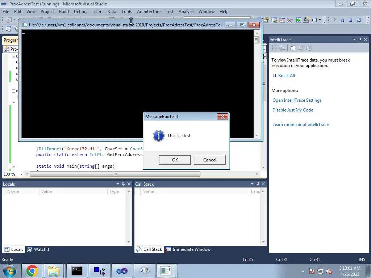Click the Windows Start orb
This screenshot has width=371, height=278.
click(x=10, y=271)
